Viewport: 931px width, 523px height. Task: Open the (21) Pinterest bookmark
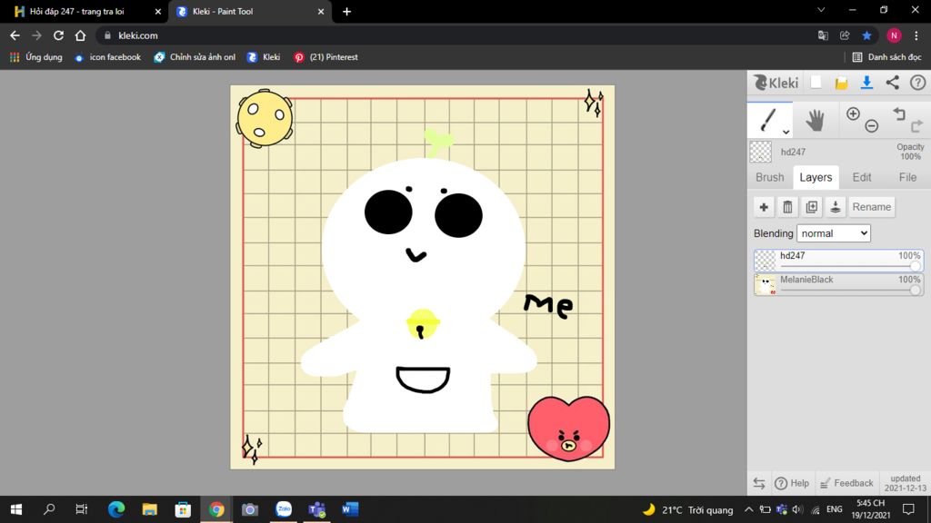click(326, 57)
